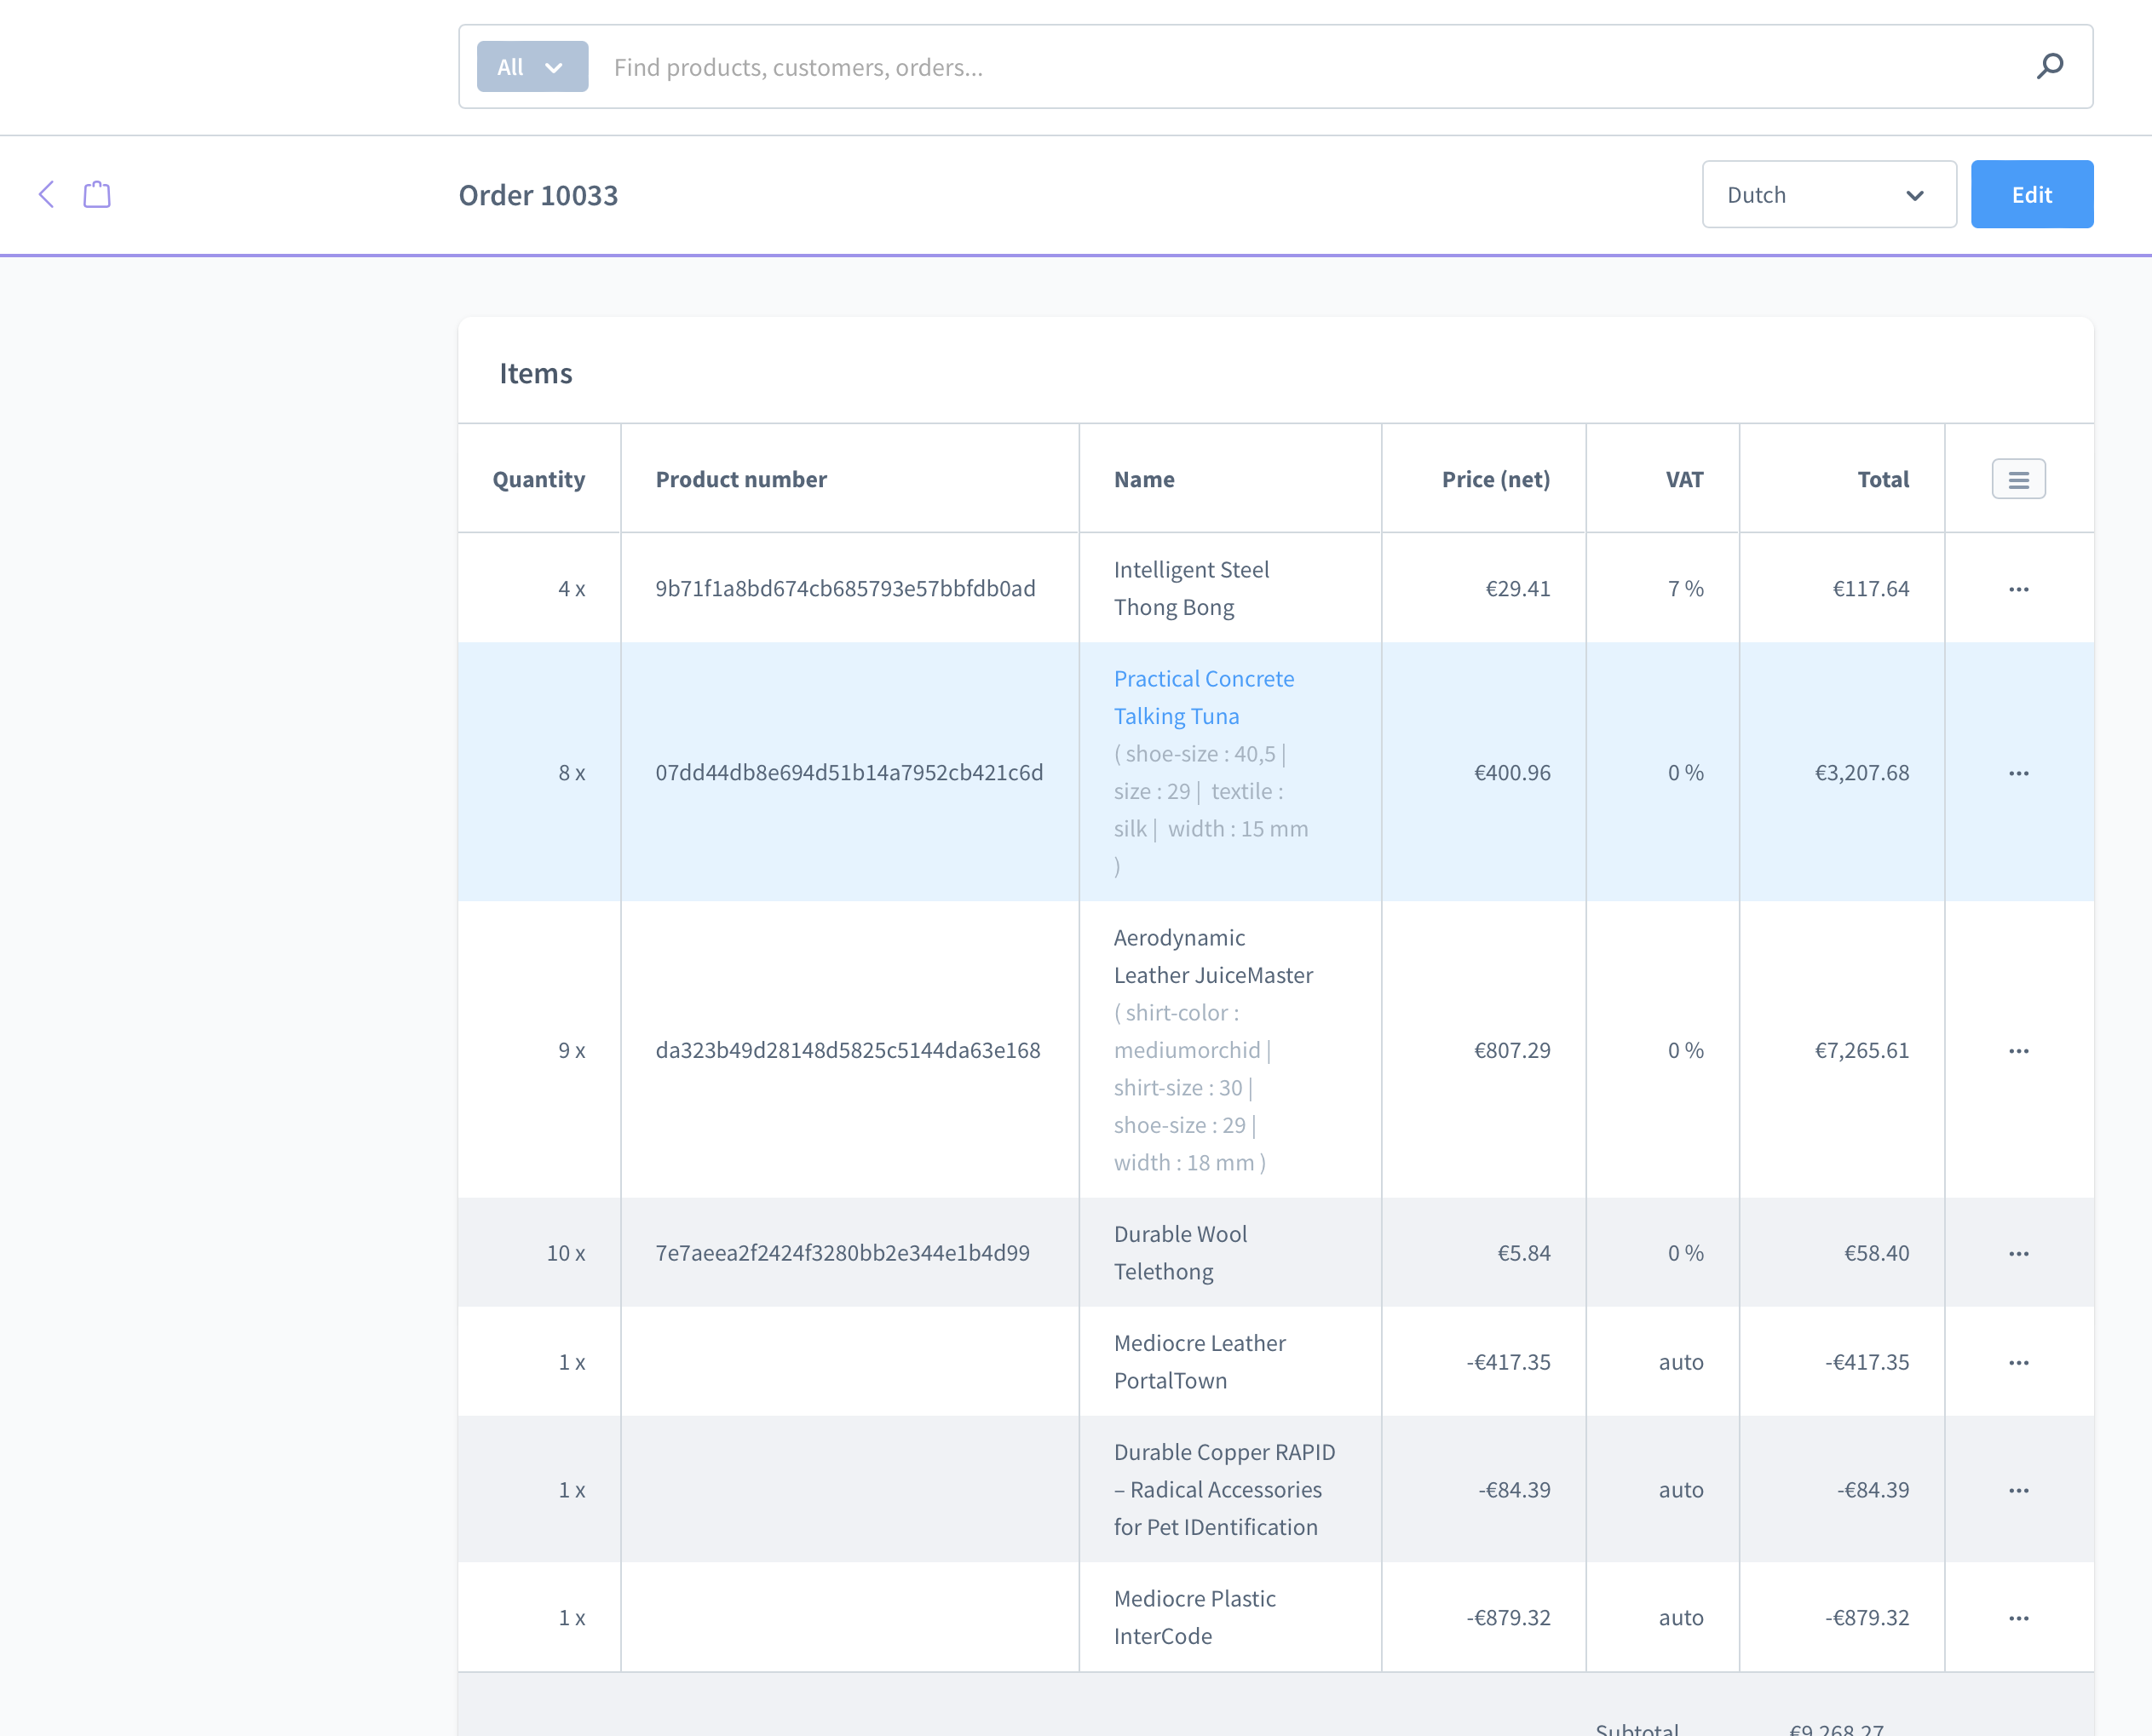The height and width of the screenshot is (1736, 2152).
Task: Open the column settings list icon
Action: pyautogui.click(x=2018, y=479)
